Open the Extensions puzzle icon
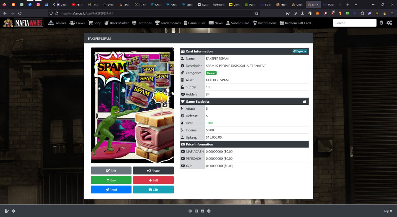 coord(362,13)
